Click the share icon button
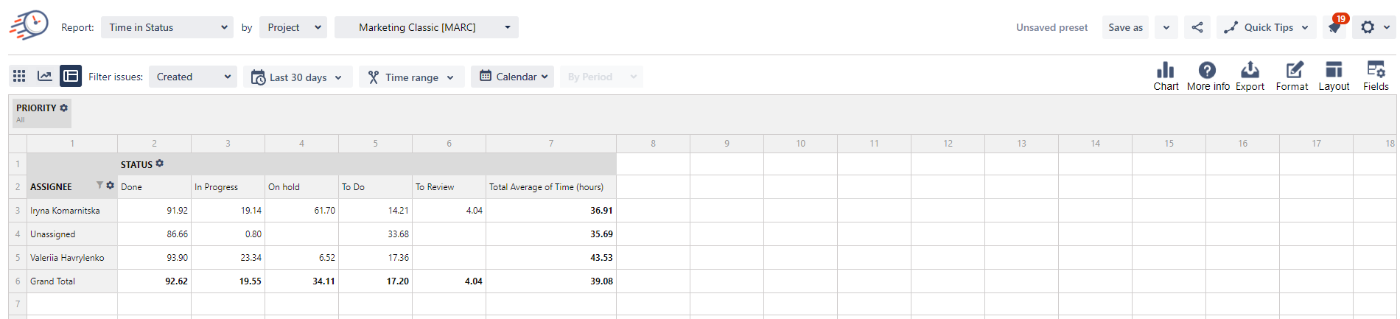This screenshot has height=319, width=1400. coord(1197,27)
